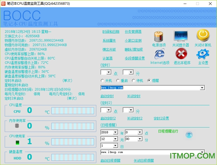Select the 待机 radio button
This screenshot has height=165, width=217.
click(133, 80)
